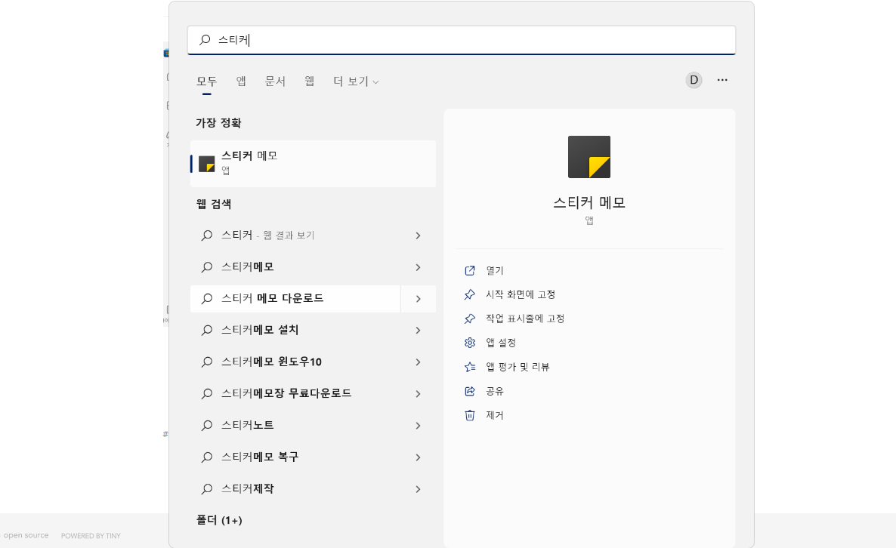Click the pin icon beside 시작 화면에 고정

[x=470, y=294]
